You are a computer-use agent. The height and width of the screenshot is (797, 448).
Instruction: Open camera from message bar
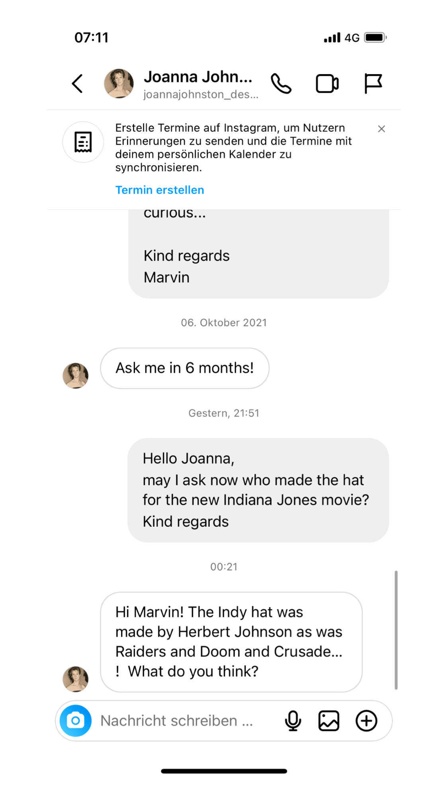click(76, 720)
